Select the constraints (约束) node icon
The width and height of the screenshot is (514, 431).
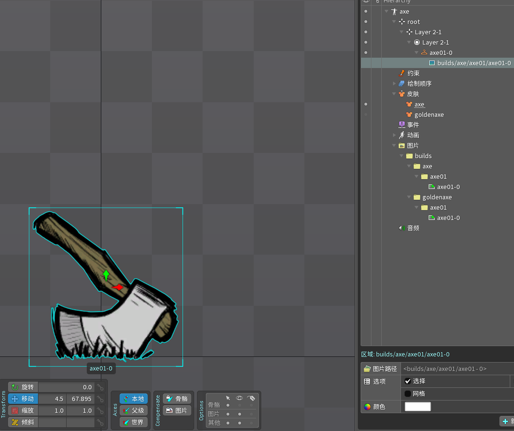401,73
